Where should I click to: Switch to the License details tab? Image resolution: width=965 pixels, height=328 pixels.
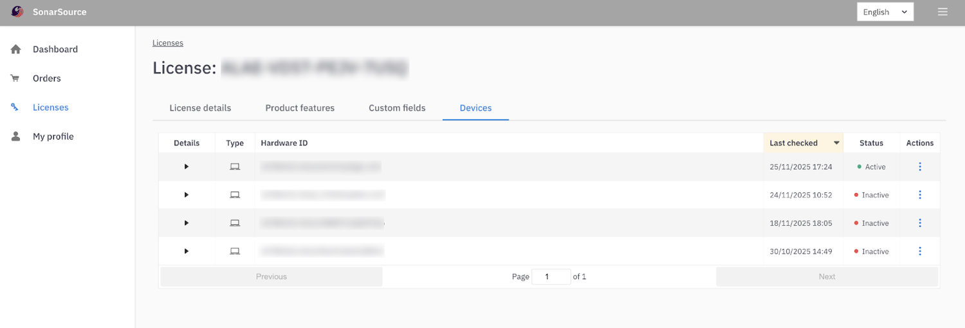coord(200,108)
